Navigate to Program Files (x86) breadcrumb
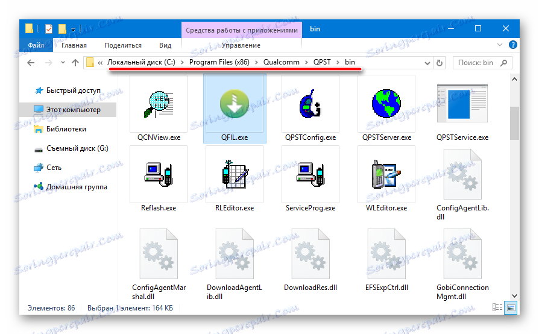The image size is (539, 334). pyautogui.click(x=219, y=62)
